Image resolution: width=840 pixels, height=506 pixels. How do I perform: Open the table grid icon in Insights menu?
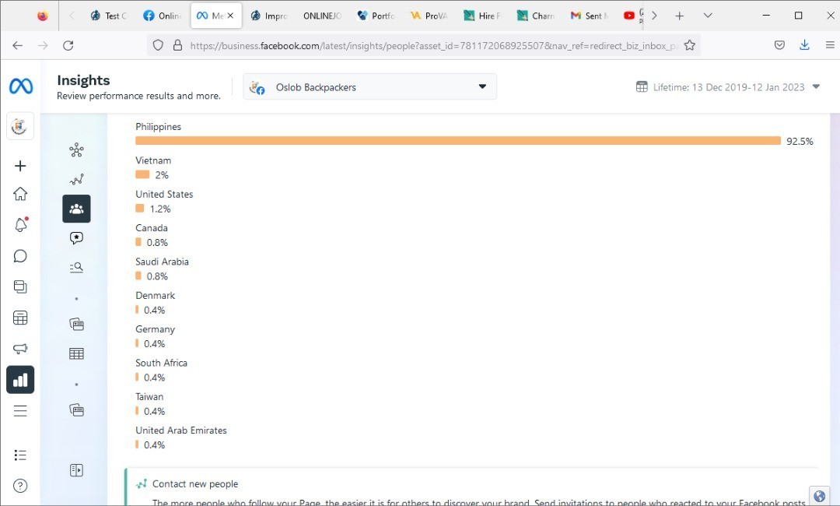pyautogui.click(x=76, y=353)
